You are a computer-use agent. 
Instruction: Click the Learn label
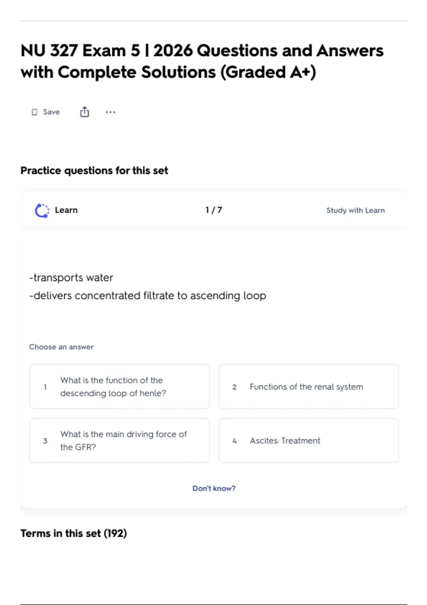coord(66,210)
